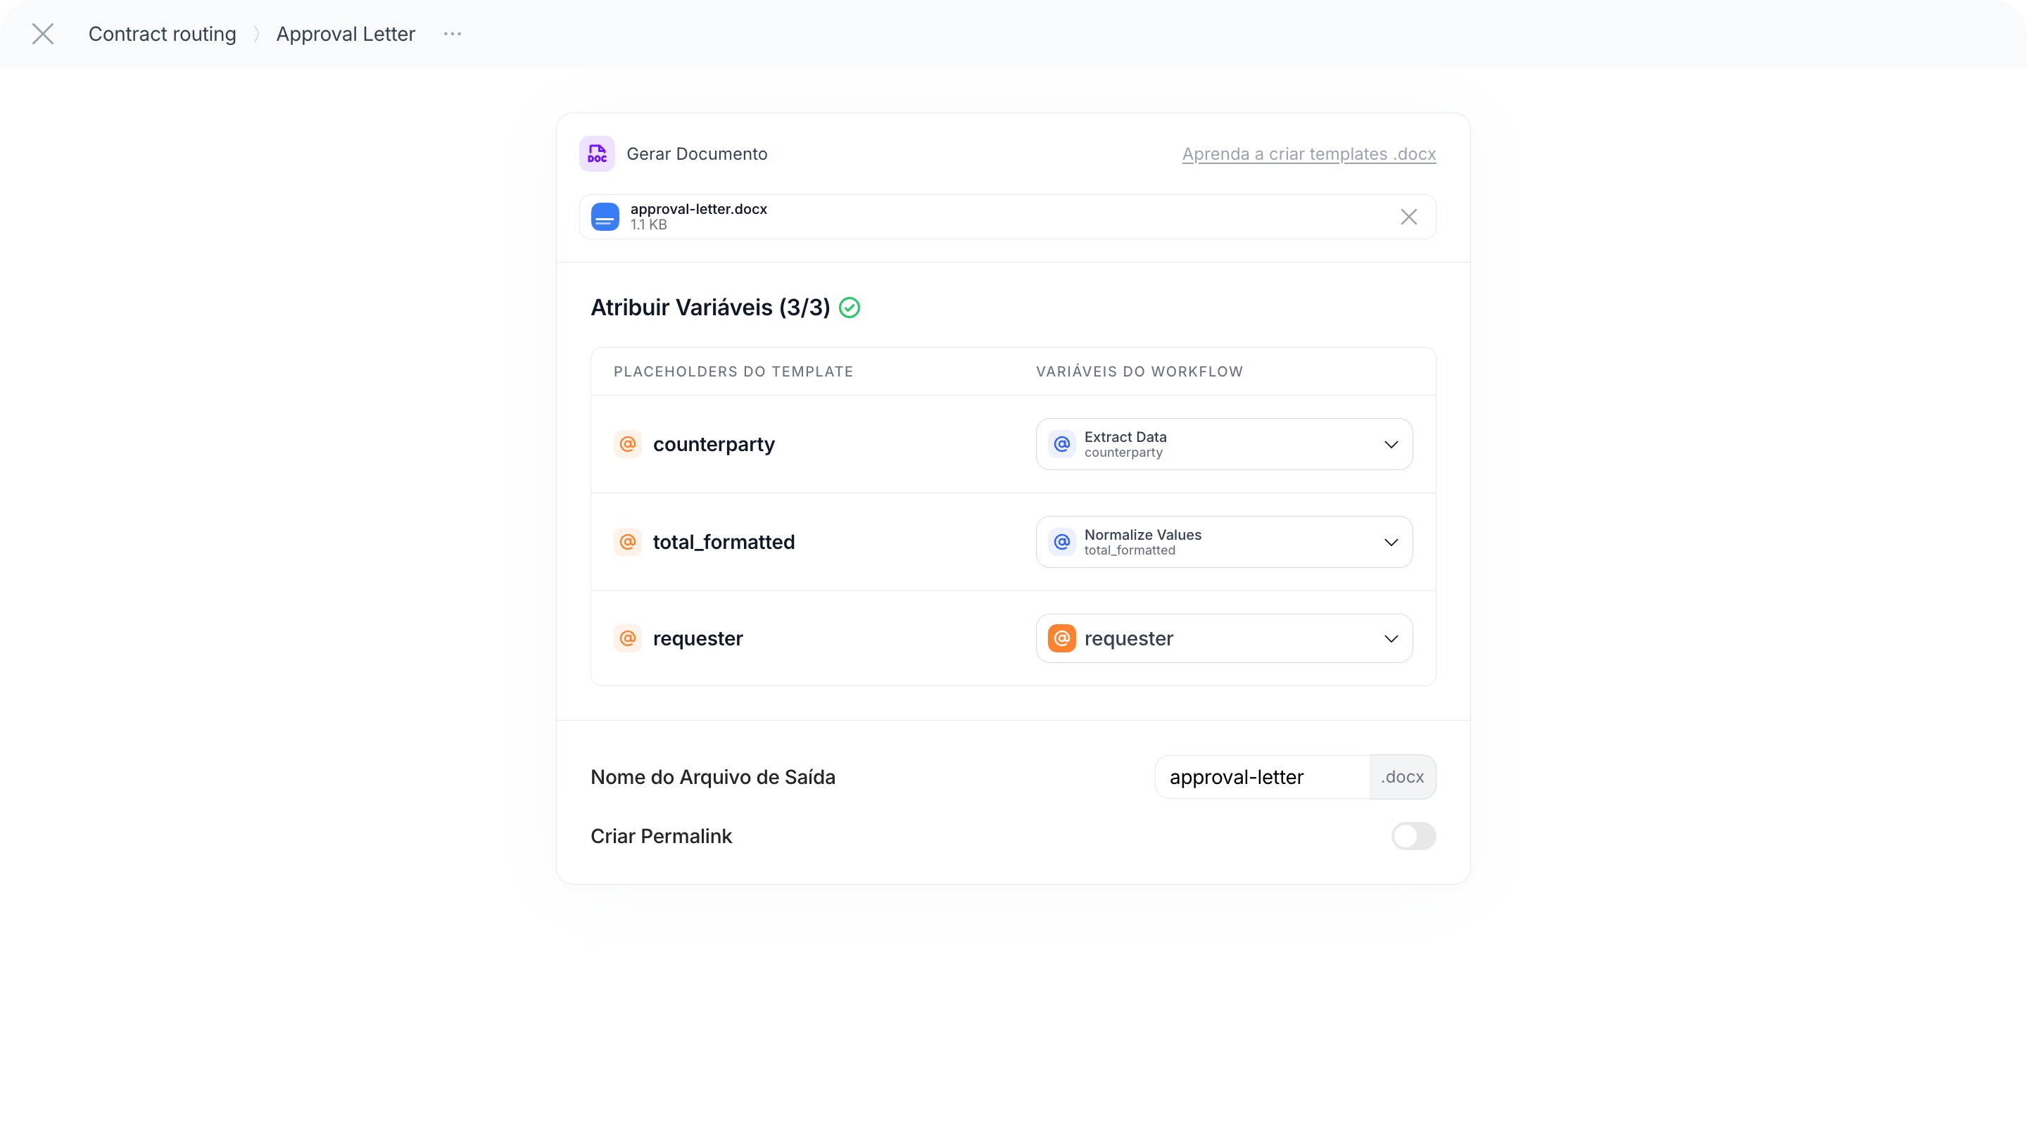Click the Gerar Documento title
The width and height of the screenshot is (2027, 1126).
point(696,153)
